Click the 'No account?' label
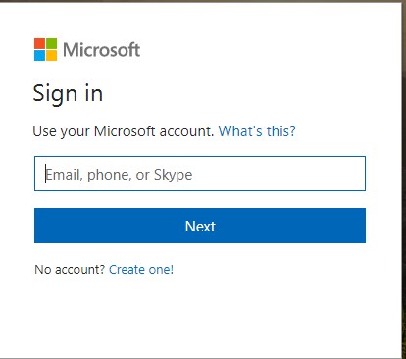This screenshot has width=406, height=359. pos(70,270)
